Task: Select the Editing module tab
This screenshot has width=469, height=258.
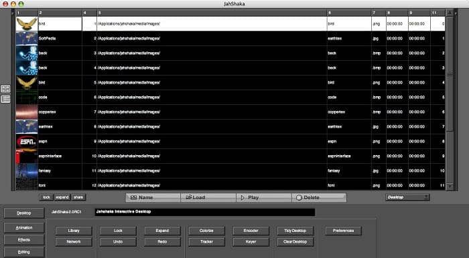Action: point(24,252)
